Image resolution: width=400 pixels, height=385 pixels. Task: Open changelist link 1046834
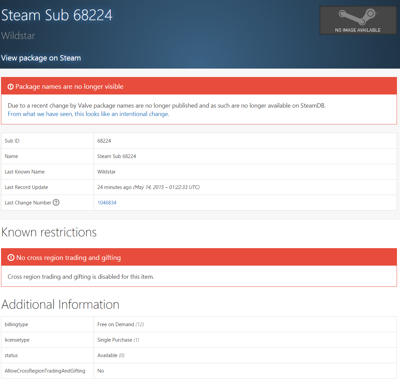[x=106, y=203]
